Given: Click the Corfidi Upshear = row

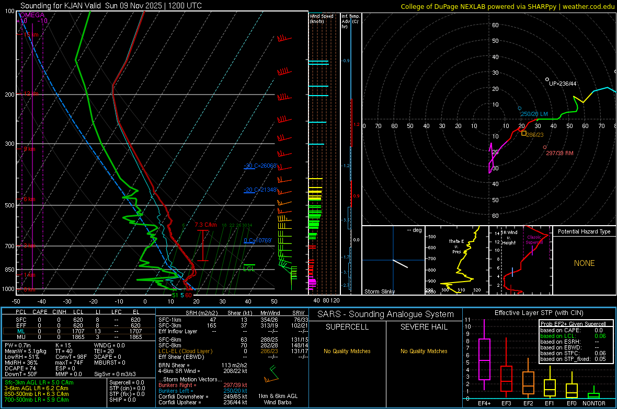Looking at the screenshot, I should pos(203,402).
